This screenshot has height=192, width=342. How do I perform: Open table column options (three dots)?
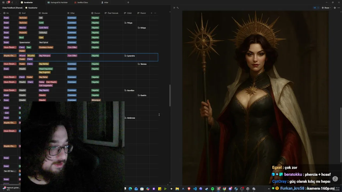(x=155, y=13)
